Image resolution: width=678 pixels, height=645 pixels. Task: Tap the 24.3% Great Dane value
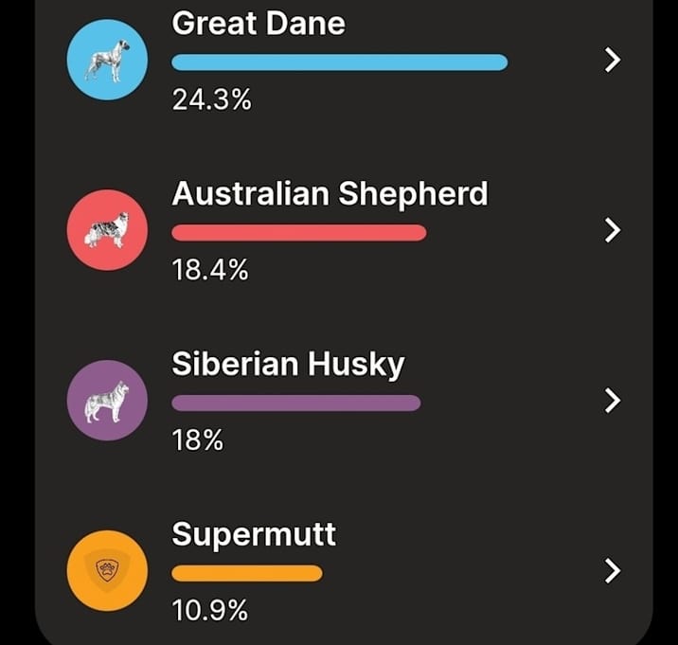click(211, 99)
